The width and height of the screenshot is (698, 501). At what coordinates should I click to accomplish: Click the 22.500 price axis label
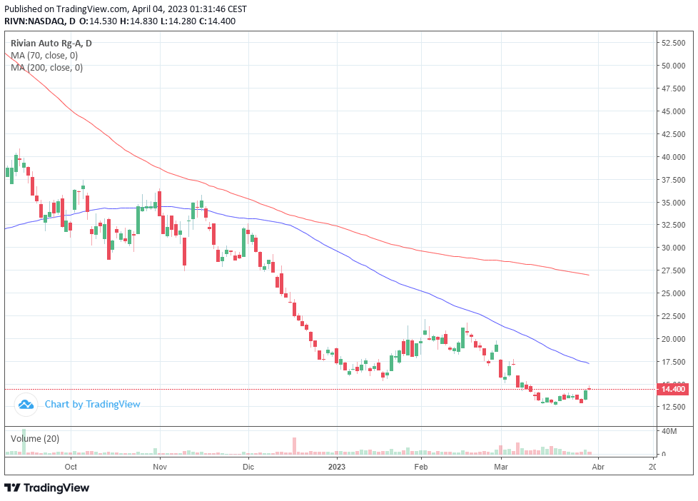tap(673, 316)
